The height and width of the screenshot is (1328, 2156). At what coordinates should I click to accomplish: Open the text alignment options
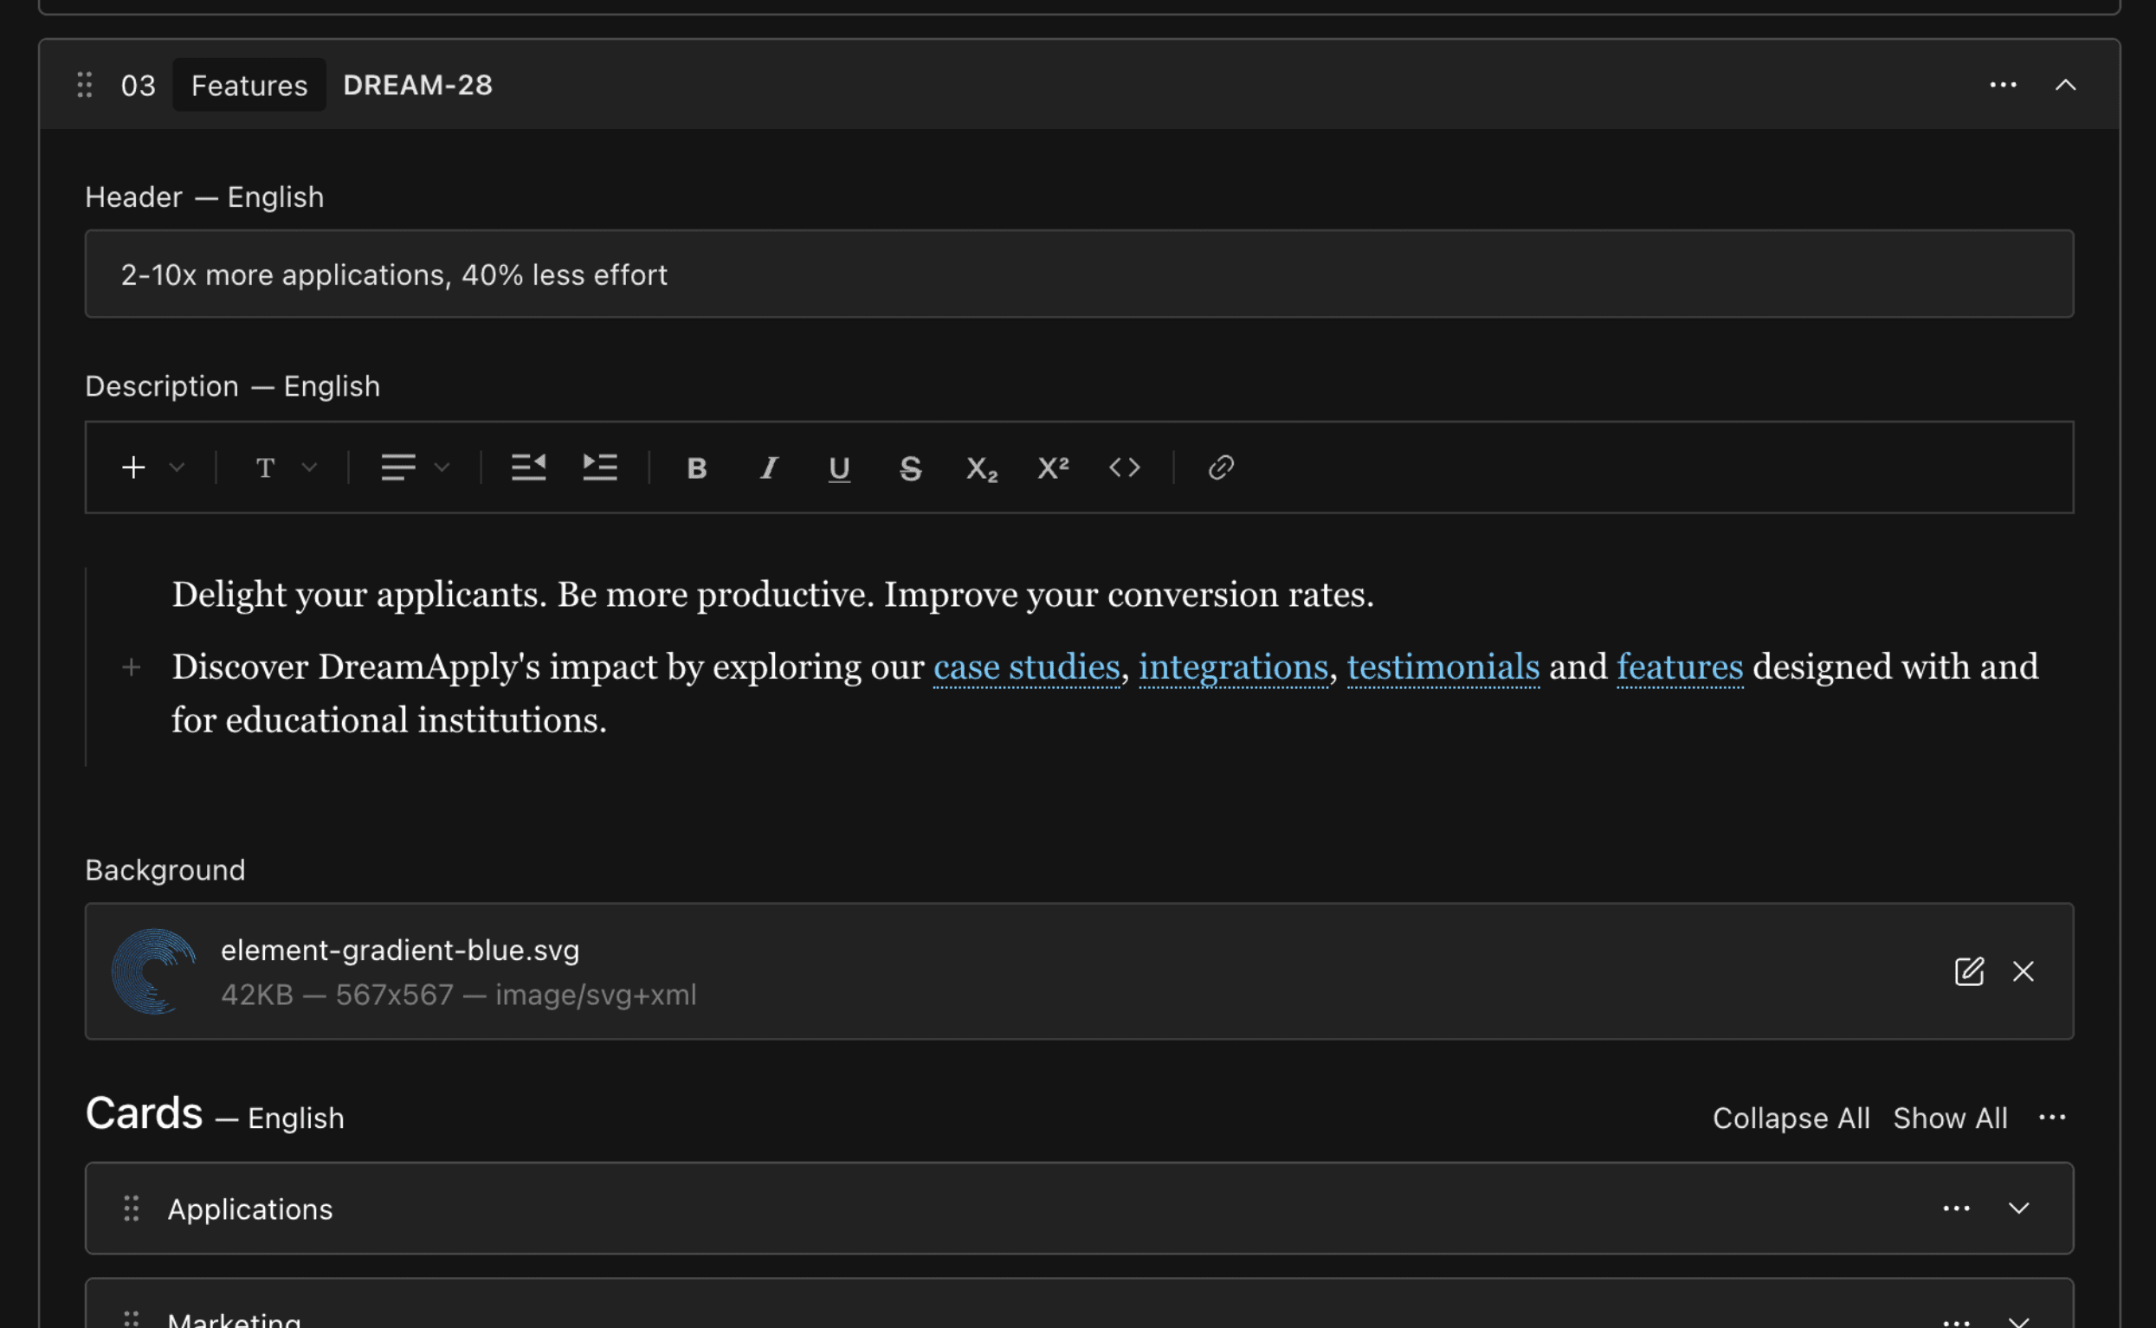point(416,467)
